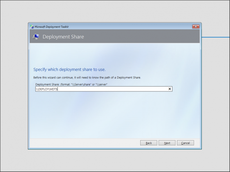Click the \\DEPLOY\MDT$ text in the field
This screenshot has width=230, height=172.
(47, 89)
